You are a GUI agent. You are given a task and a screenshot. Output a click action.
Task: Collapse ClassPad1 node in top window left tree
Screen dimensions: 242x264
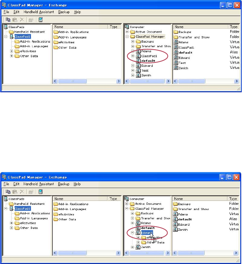[x=6, y=37]
